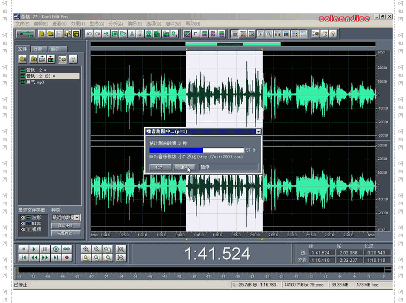This screenshot has height=303, width=406.
Task: Click the Fast forward double-arrow button
Action: click(44, 258)
